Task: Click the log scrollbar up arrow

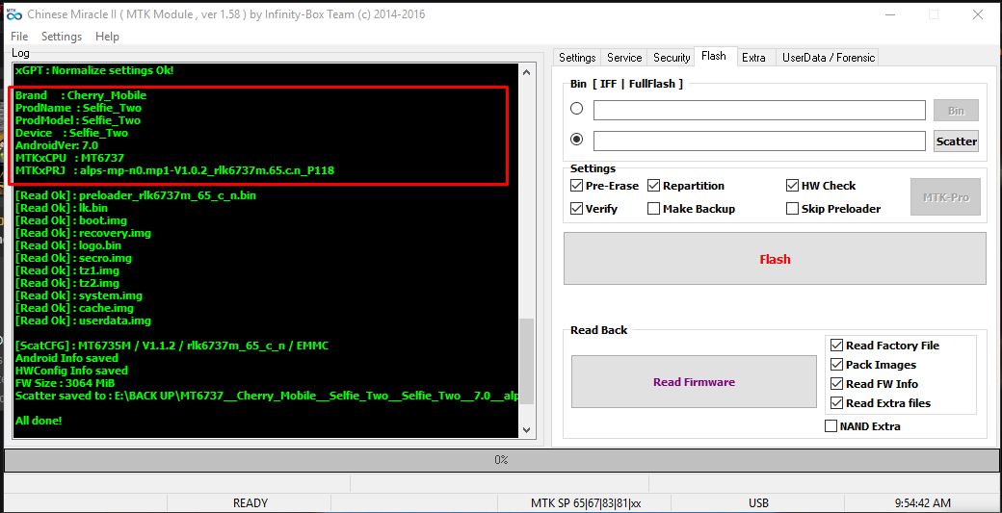Action: click(x=527, y=72)
